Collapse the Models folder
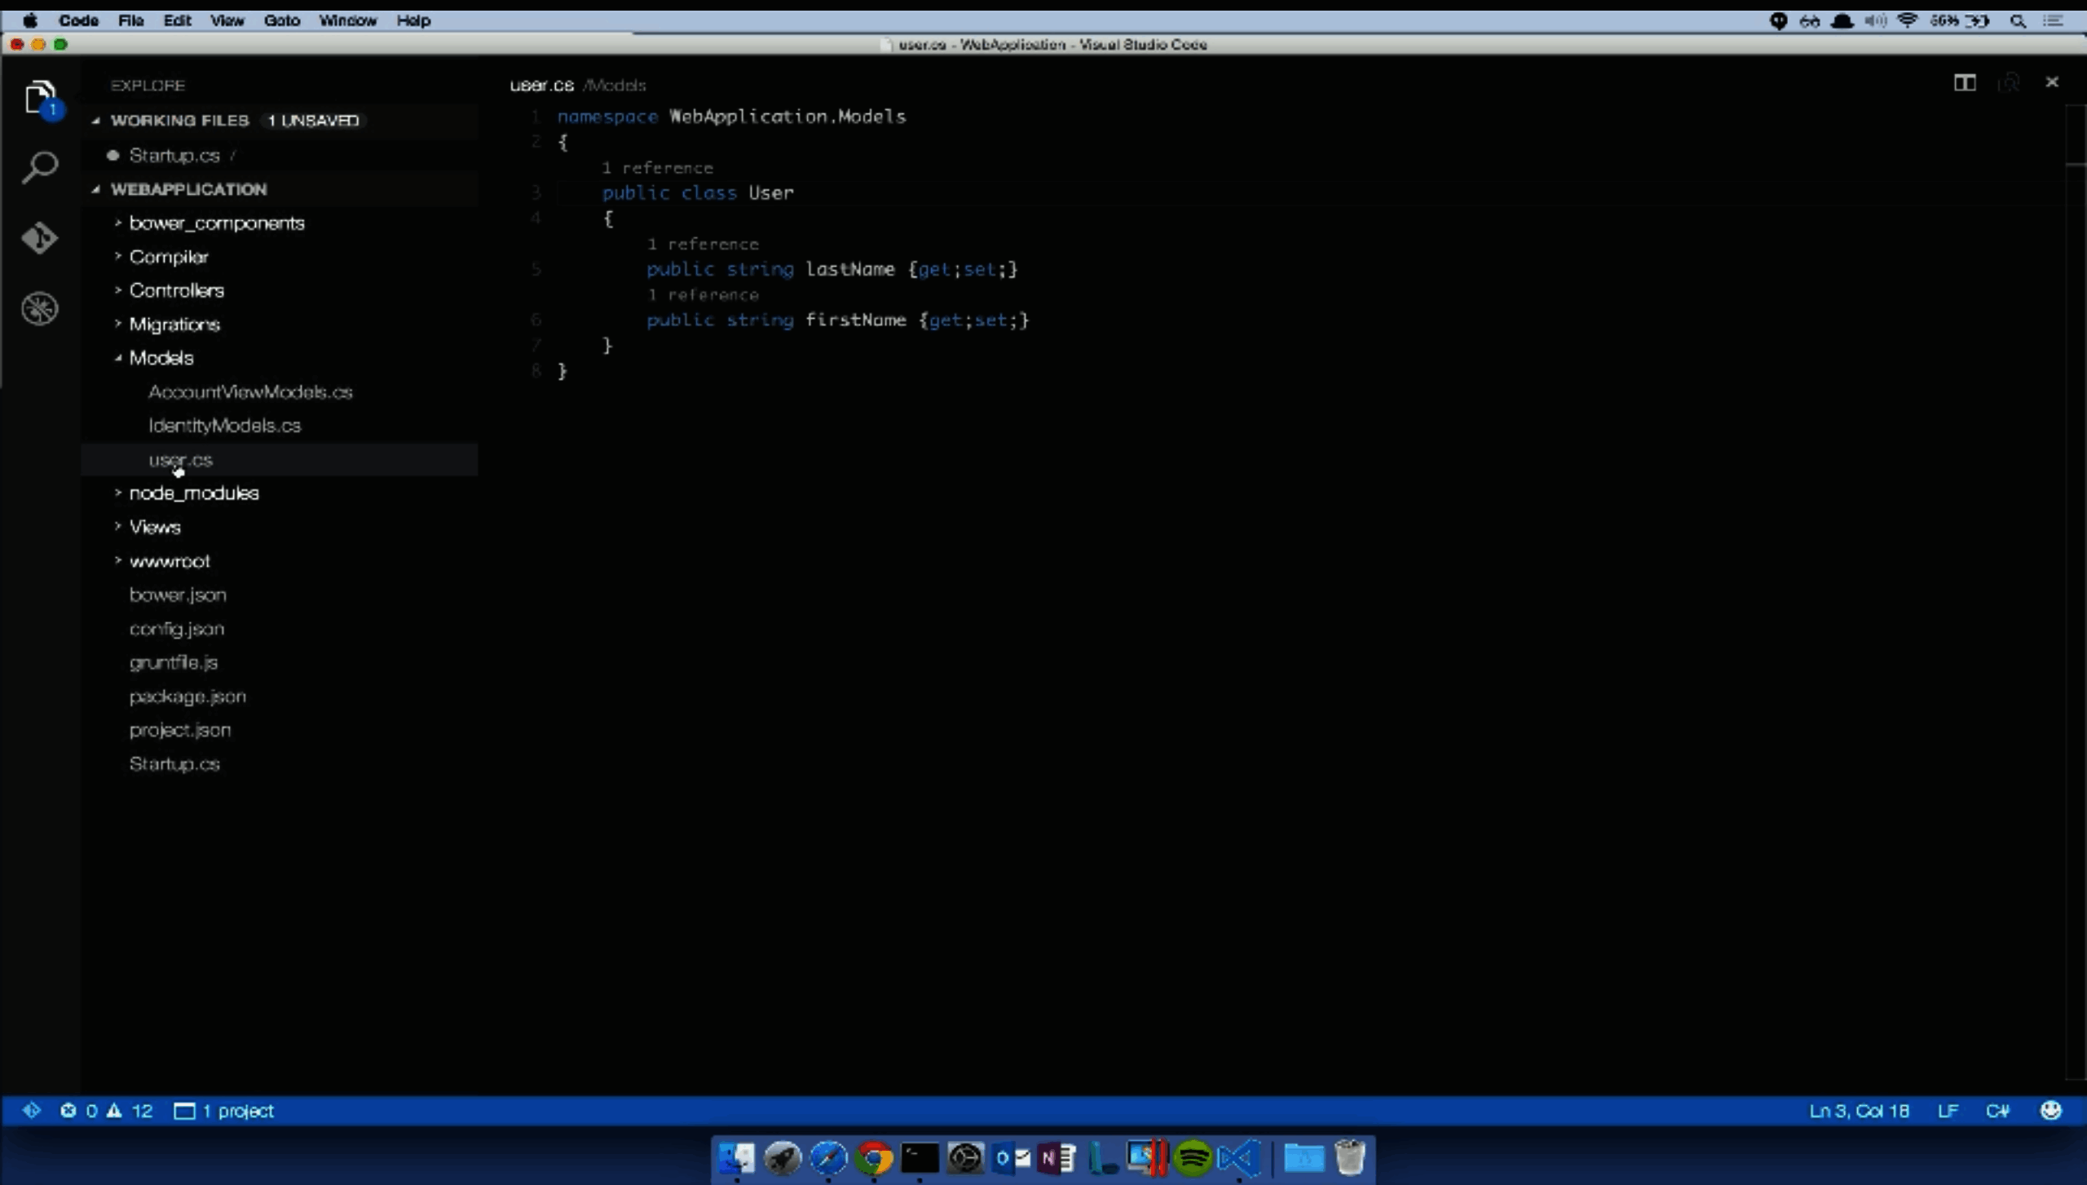This screenshot has height=1185, width=2087. 161,358
